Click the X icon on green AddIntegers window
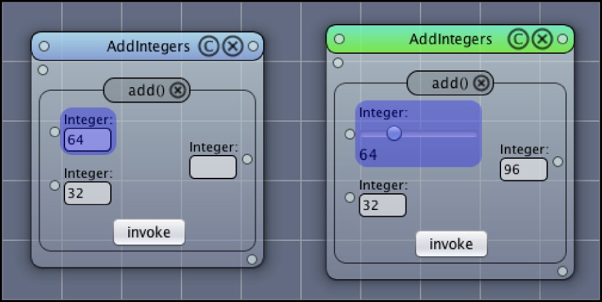 [x=543, y=39]
